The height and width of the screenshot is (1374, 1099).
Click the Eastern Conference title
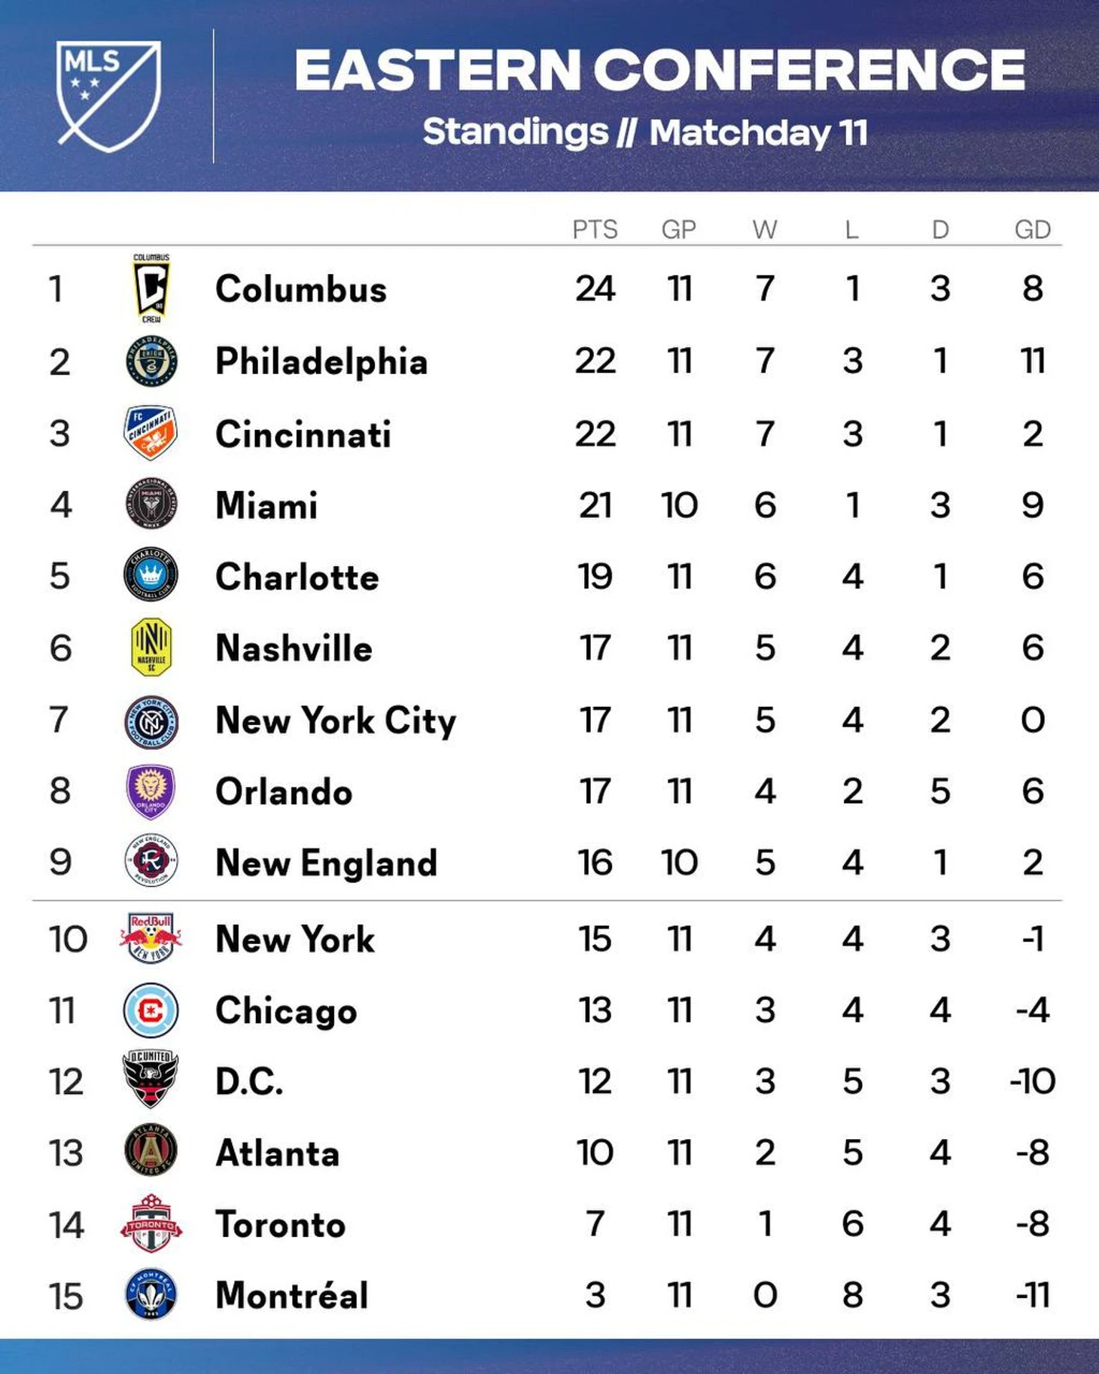click(659, 70)
